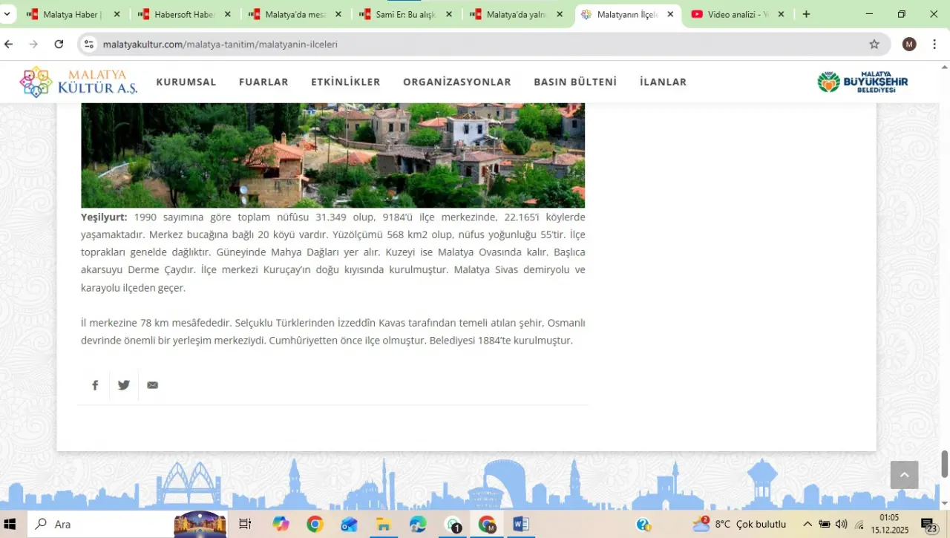Go to BASIN BÜLTENİ page
950x538 pixels.
[575, 82]
